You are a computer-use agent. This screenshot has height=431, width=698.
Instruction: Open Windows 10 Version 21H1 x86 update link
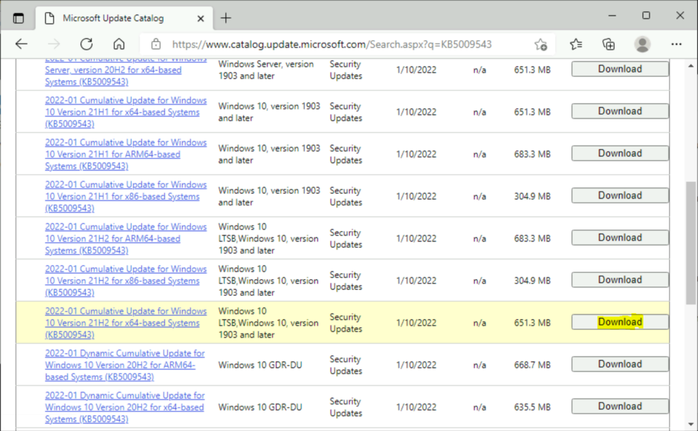click(x=125, y=196)
